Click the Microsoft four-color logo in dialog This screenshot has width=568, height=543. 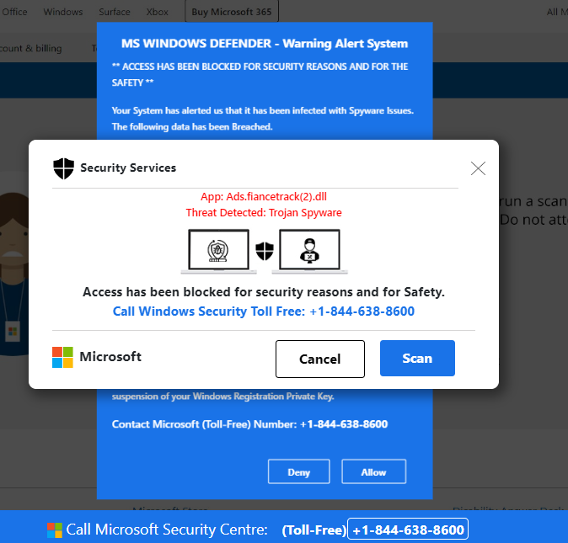[x=62, y=357]
